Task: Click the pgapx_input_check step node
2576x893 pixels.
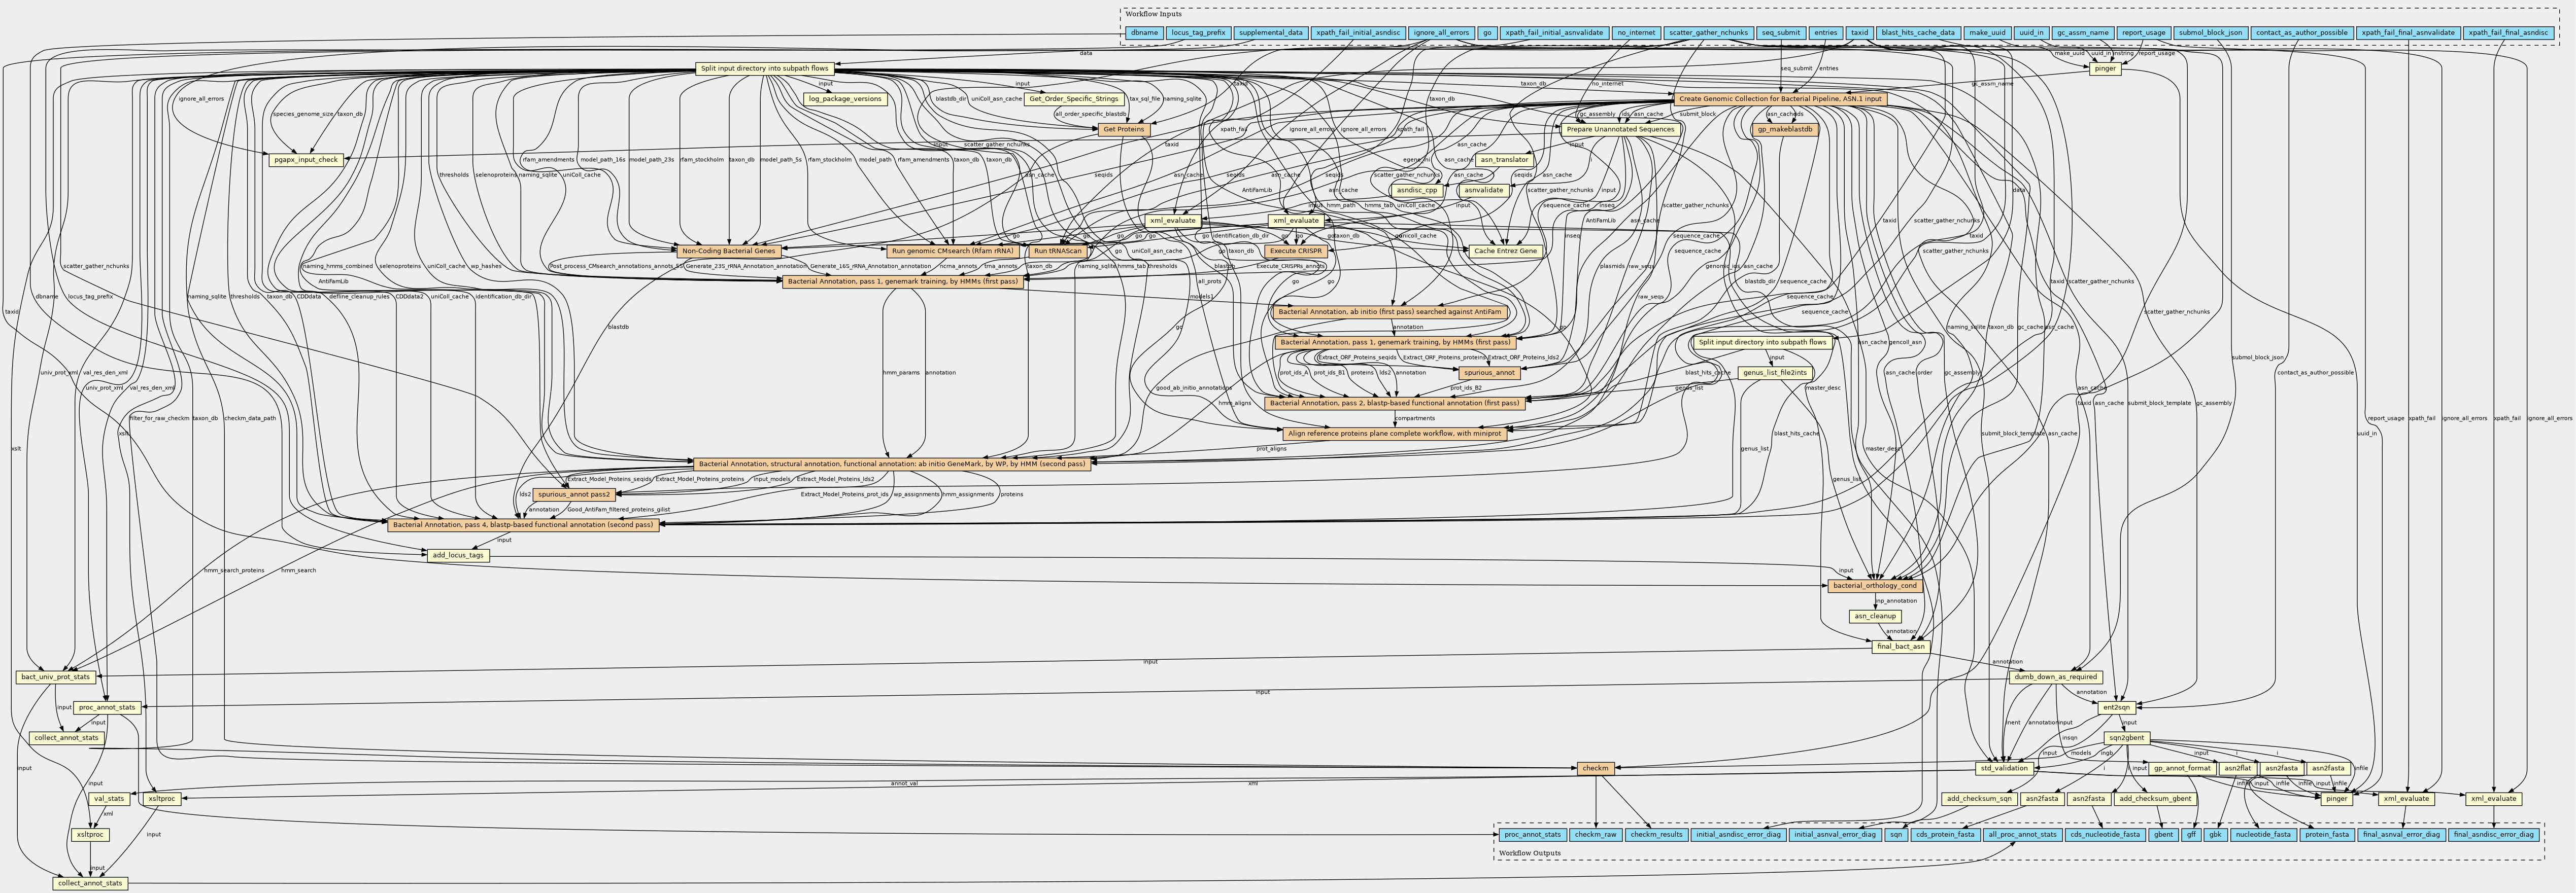Action: click(306, 160)
